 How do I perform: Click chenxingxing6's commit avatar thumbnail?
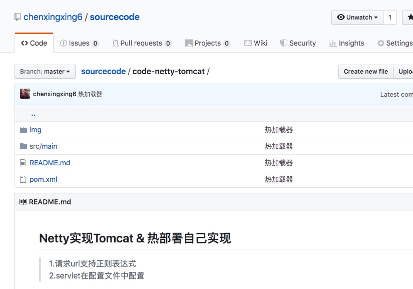point(25,94)
